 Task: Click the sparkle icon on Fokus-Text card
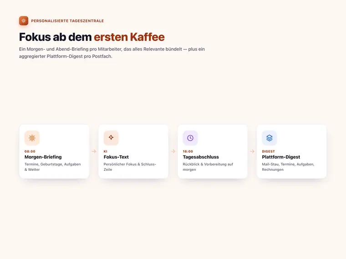(111, 138)
